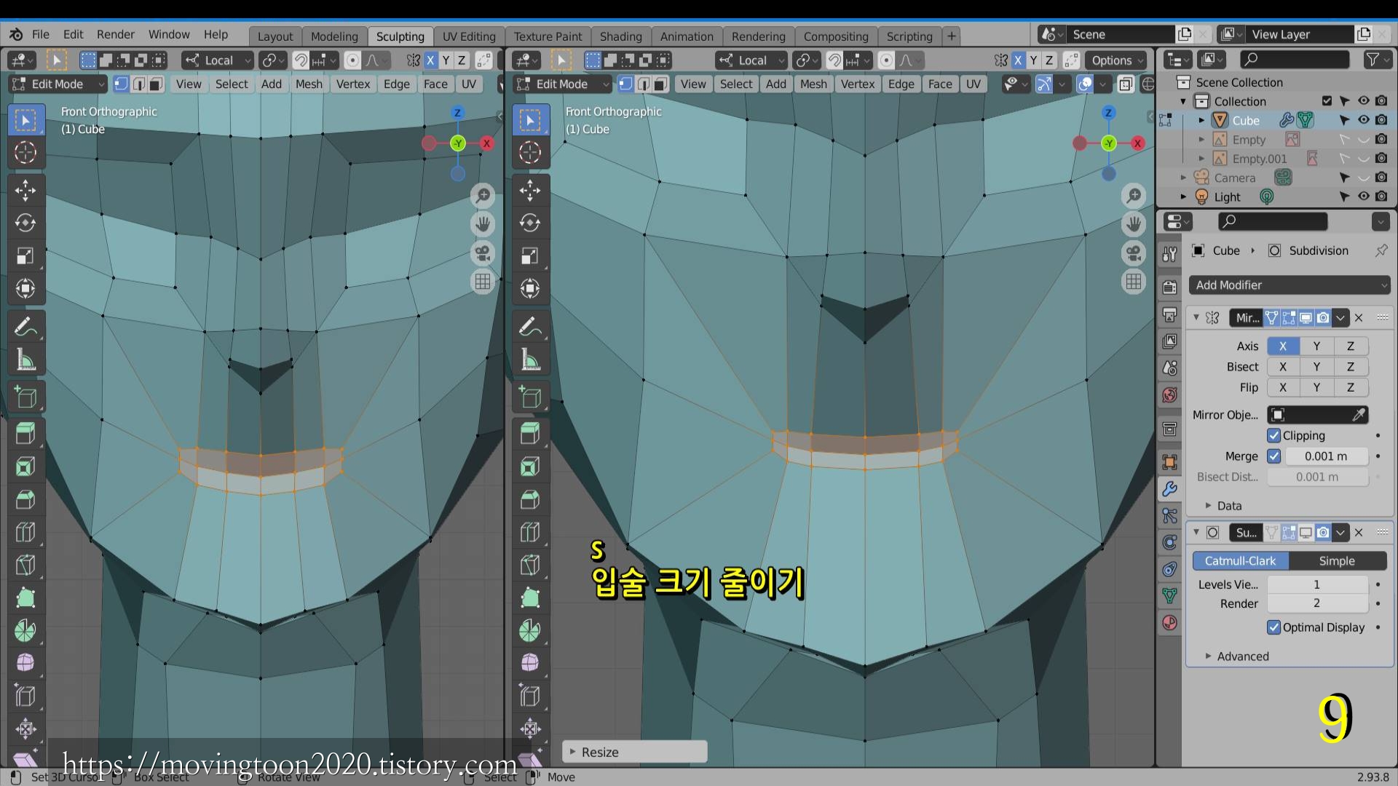Image resolution: width=1398 pixels, height=786 pixels.
Task: Select Simple subdivision type
Action: [1337, 561]
